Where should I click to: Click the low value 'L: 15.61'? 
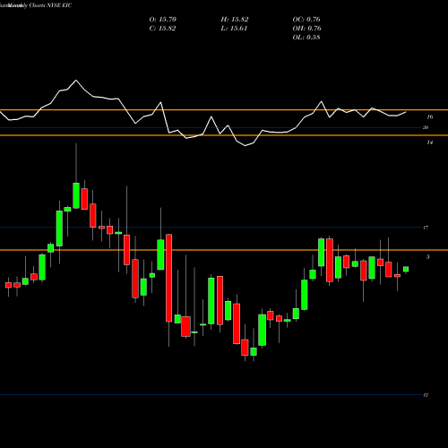point(234,29)
